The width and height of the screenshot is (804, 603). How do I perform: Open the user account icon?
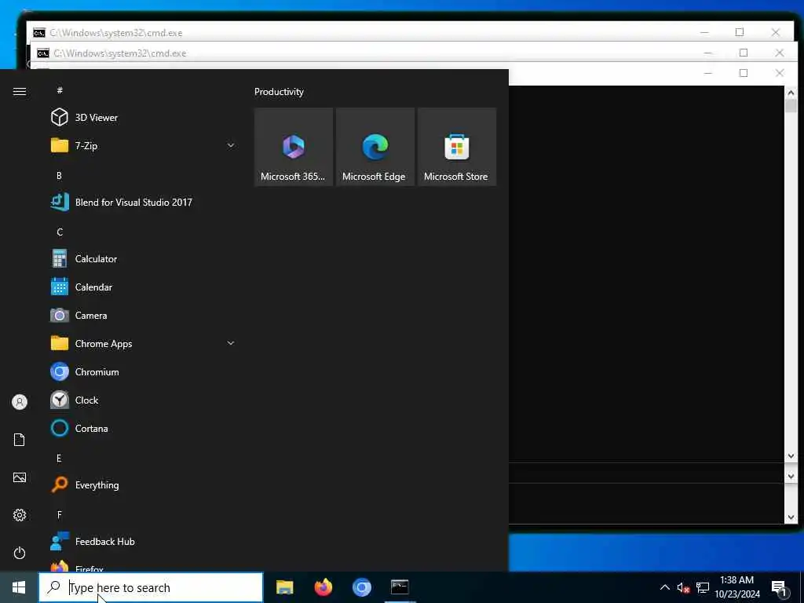[20, 402]
